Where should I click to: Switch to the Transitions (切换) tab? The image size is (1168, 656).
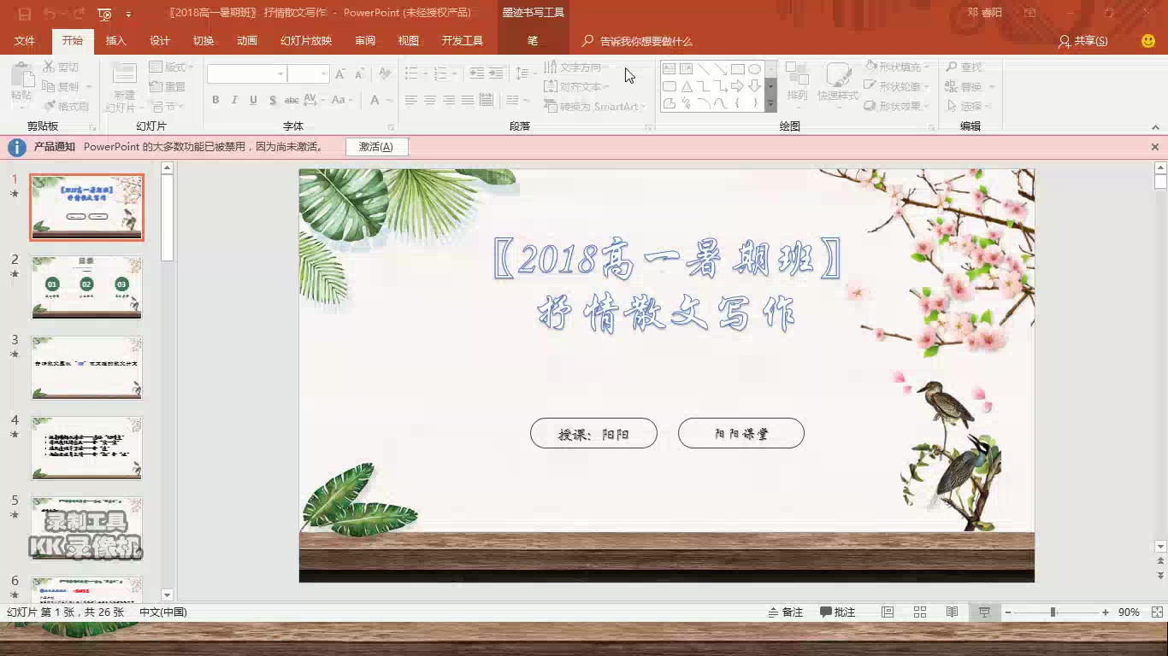[204, 41]
